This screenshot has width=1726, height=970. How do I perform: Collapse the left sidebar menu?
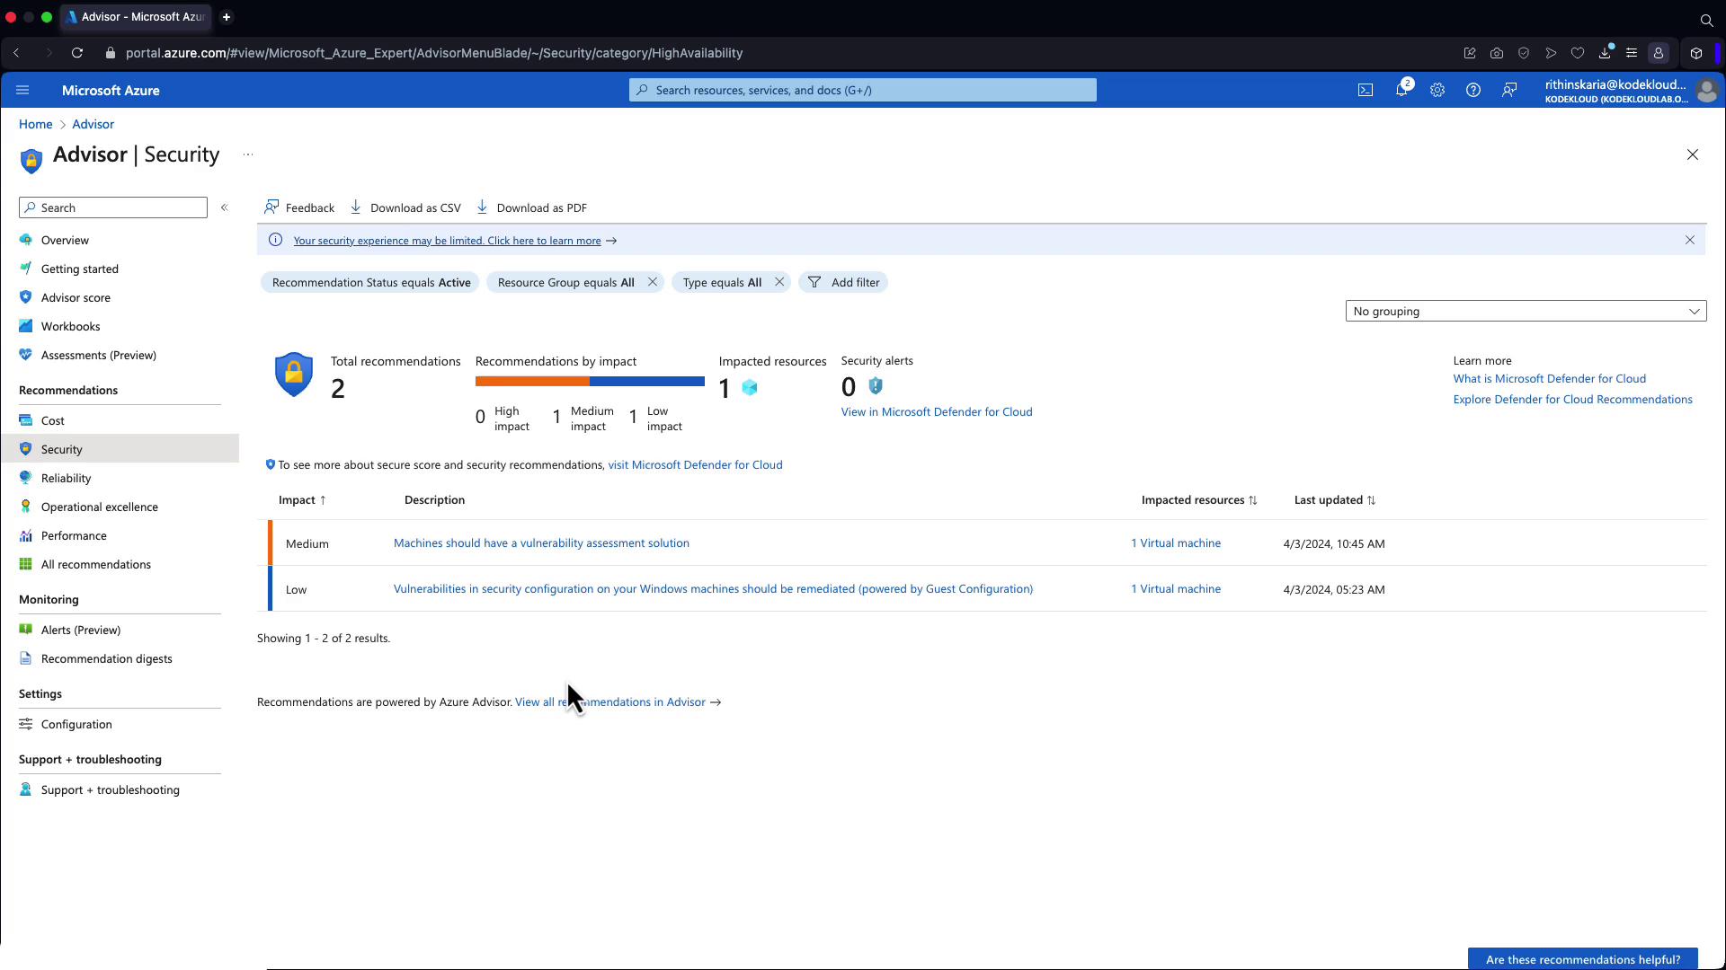[x=225, y=207]
